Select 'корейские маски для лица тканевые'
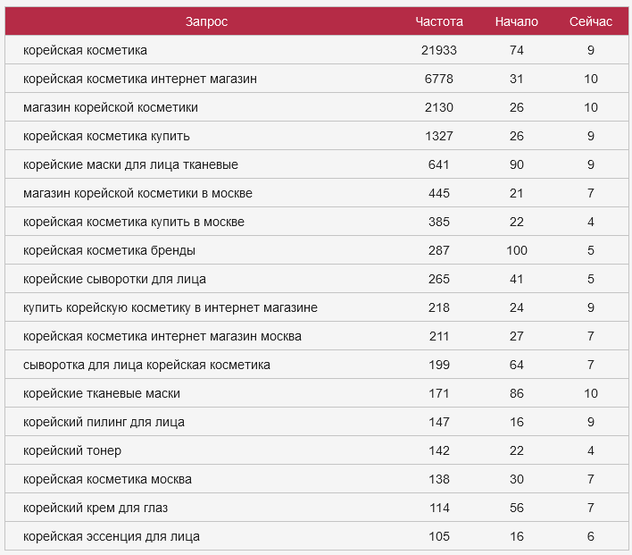 pos(130,164)
